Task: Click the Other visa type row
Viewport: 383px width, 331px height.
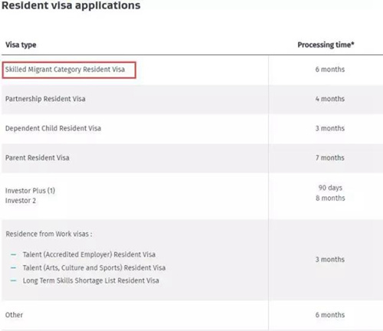Action: pyautogui.click(x=192, y=315)
